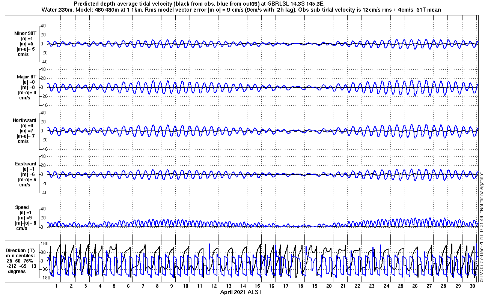Screen dimensions: 488x300
Task: Click the 'Northward' panel label
Action: point(24,120)
